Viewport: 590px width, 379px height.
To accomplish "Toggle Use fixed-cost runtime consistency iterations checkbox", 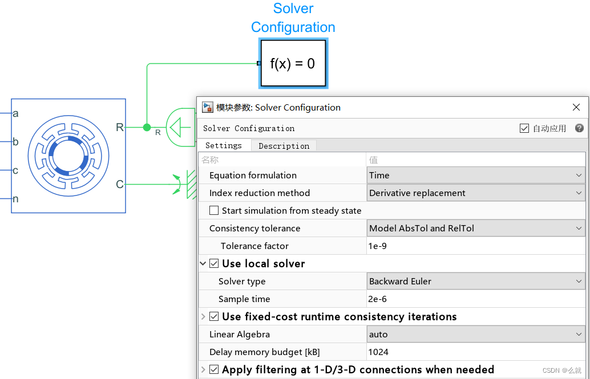I will [x=214, y=316].
